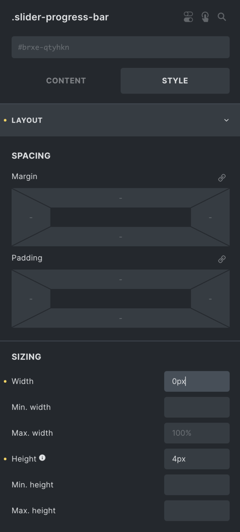Collapse the LAYOUT section via its chevron

click(227, 120)
